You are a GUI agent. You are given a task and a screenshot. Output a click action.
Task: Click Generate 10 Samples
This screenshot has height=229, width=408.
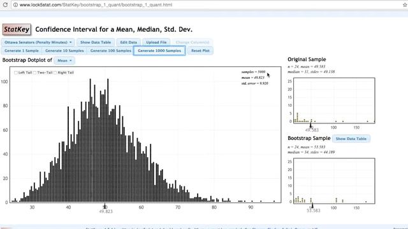64,51
